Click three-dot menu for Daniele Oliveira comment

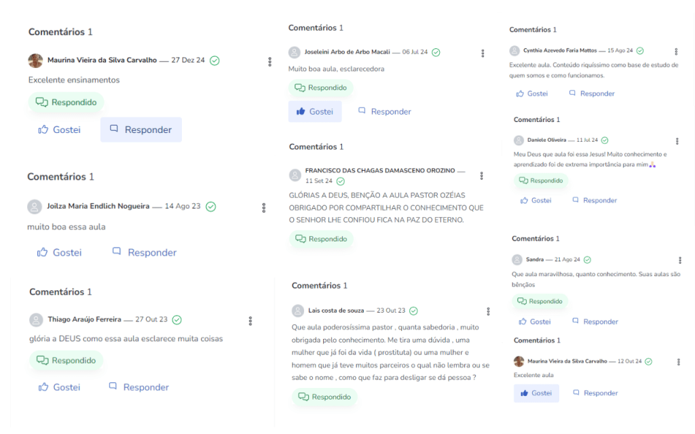pos(677,141)
